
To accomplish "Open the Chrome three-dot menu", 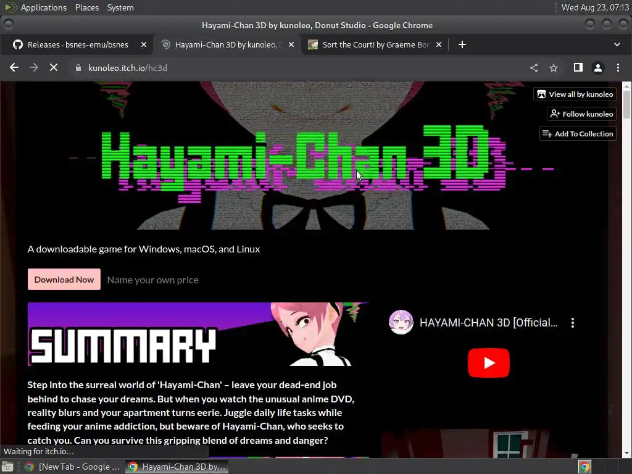I will (x=618, y=68).
